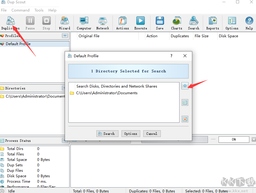Select Documents directory in Directories panel
The image size is (256, 193).
32,96
